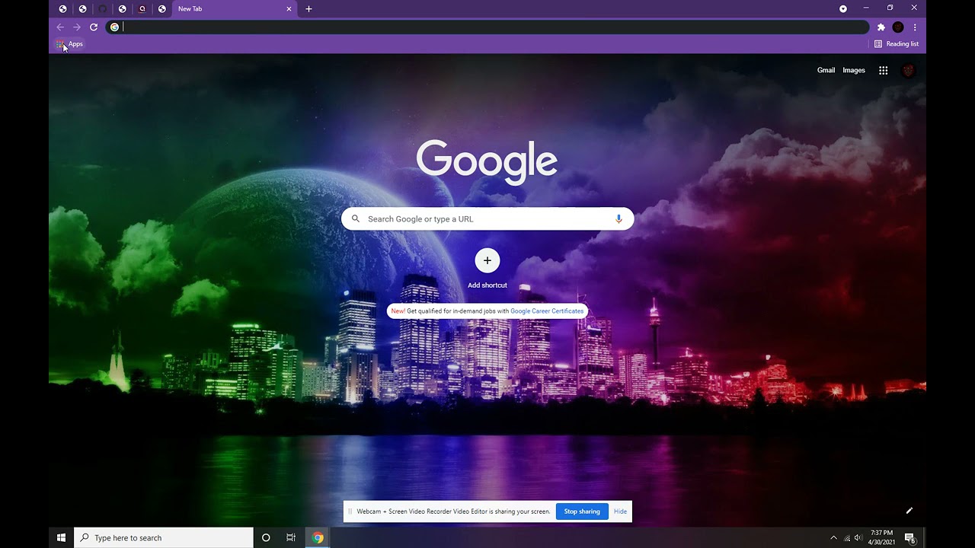Close the Chrome window

coord(914,8)
